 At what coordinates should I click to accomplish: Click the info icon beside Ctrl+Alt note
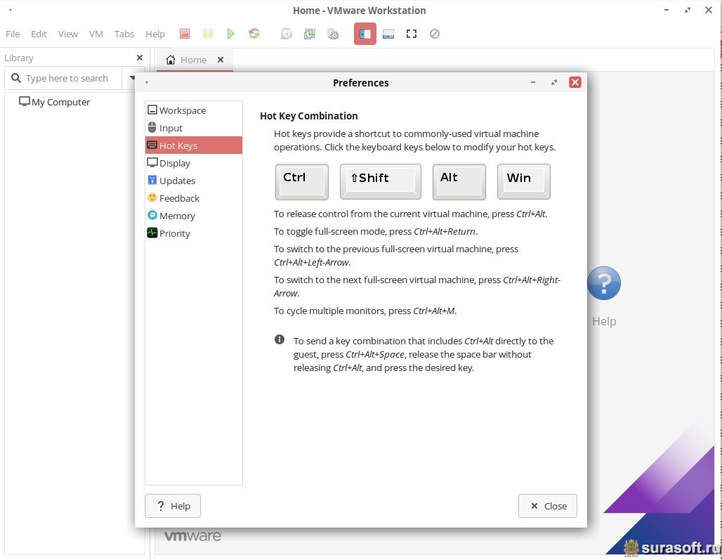[279, 339]
